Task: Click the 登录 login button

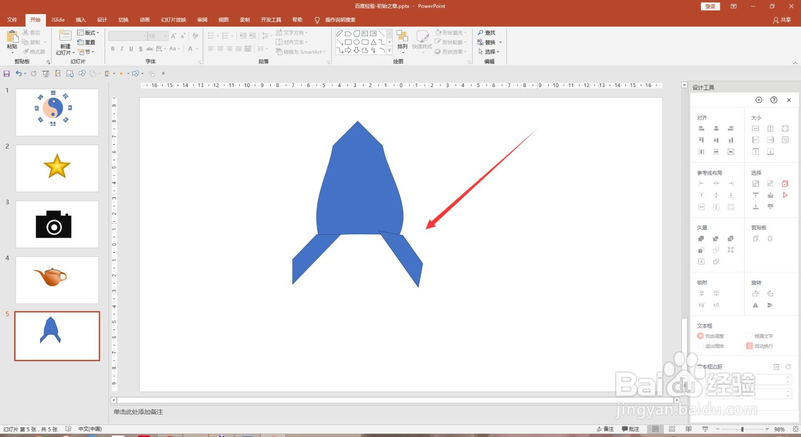Action: pyautogui.click(x=710, y=6)
